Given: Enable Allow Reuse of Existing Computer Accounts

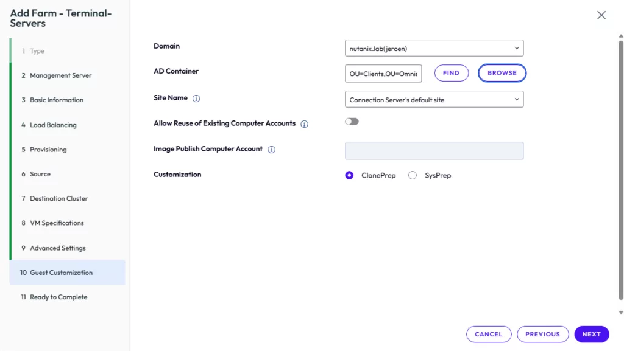Looking at the screenshot, I should coord(352,122).
